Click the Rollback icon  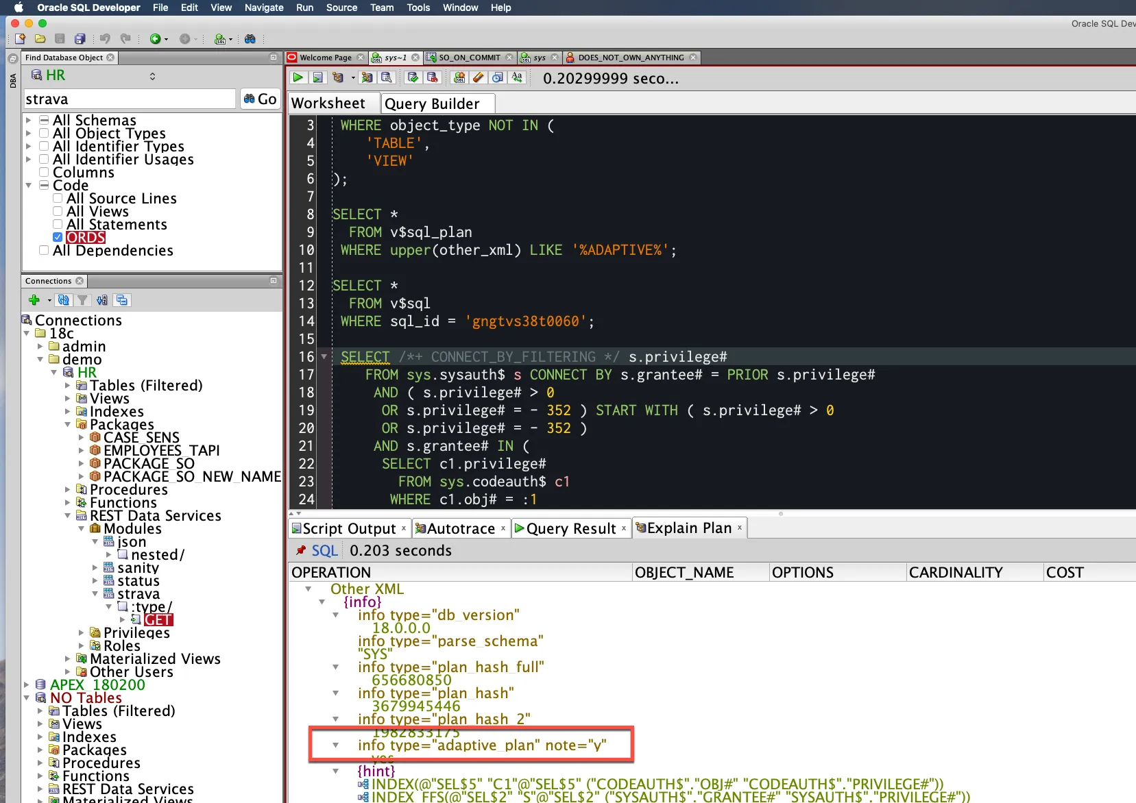[x=432, y=77]
